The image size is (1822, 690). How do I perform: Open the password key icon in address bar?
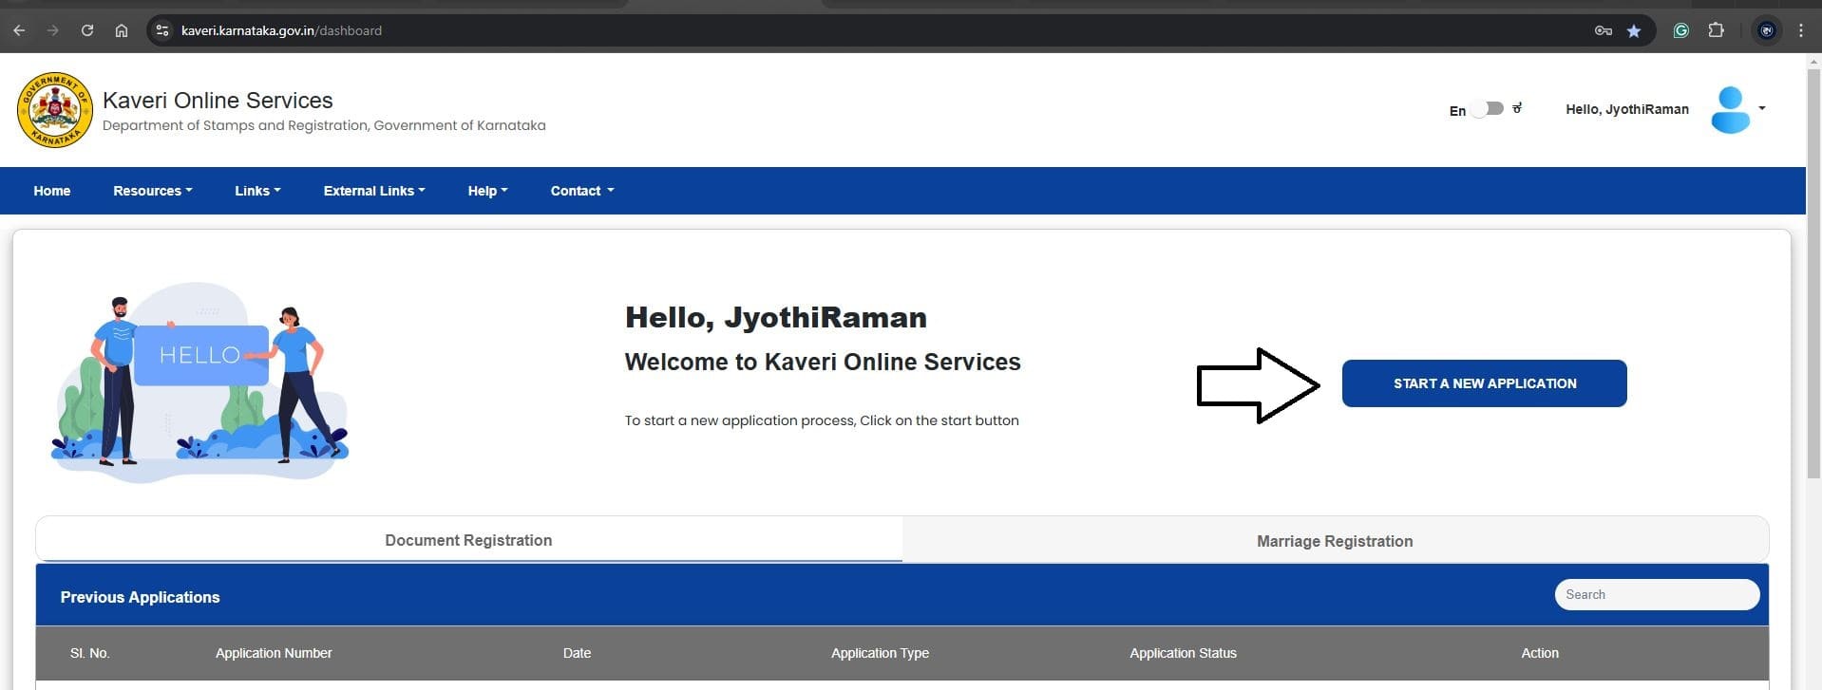point(1604,30)
